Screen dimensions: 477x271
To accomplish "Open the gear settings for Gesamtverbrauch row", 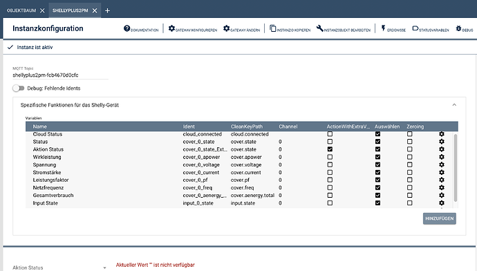I will (442, 195).
